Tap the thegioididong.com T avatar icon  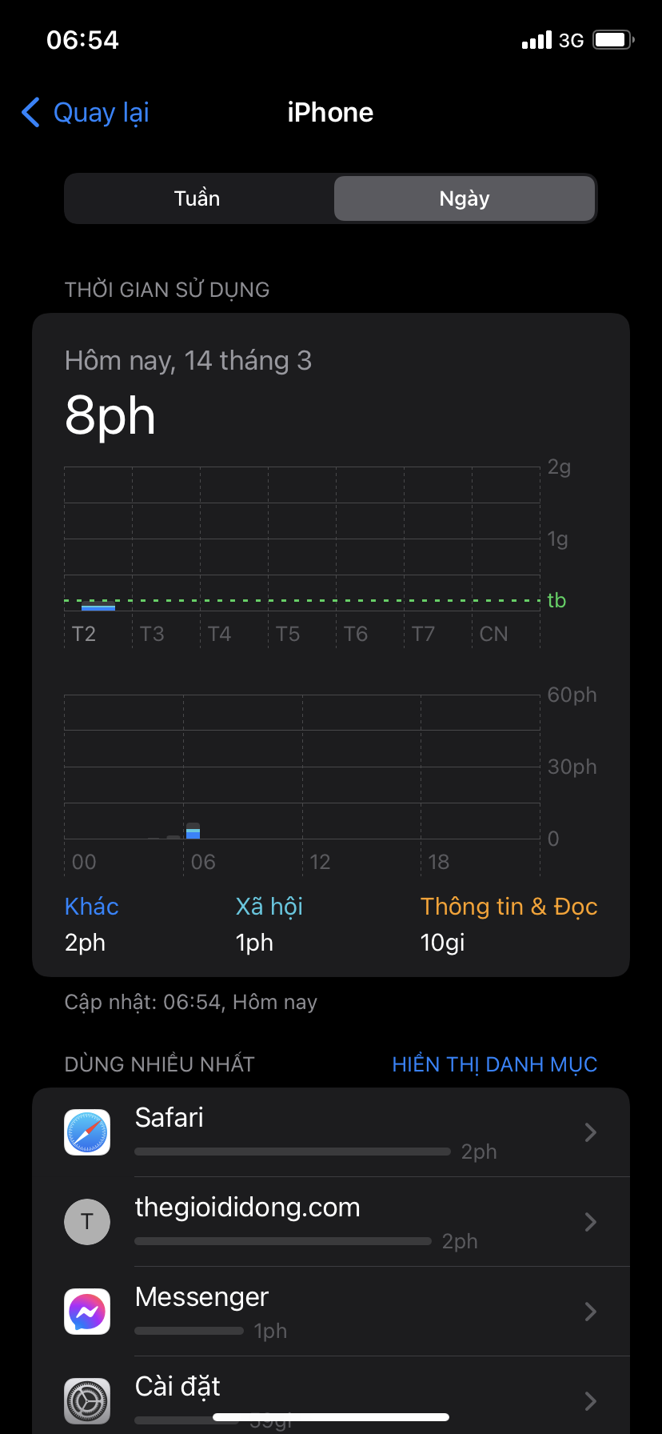(x=87, y=1222)
